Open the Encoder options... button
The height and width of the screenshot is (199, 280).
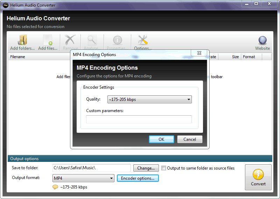pos(138,178)
